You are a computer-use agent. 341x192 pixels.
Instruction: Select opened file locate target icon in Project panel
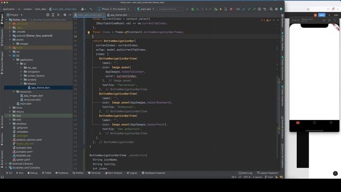tap(47, 15)
